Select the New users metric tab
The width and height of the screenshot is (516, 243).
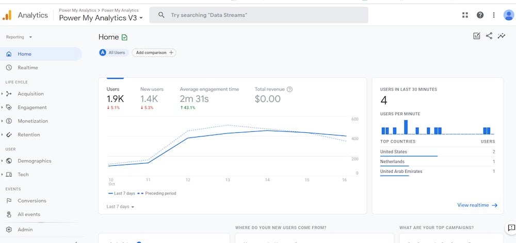152,97
